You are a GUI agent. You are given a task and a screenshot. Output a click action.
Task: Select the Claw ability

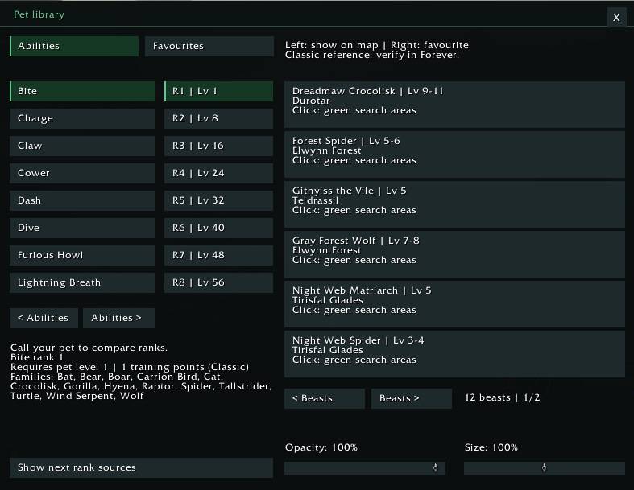click(82, 146)
